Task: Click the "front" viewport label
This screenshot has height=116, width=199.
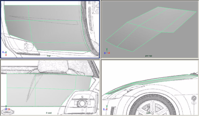Action: (x=49, y=113)
